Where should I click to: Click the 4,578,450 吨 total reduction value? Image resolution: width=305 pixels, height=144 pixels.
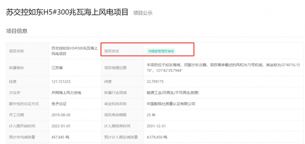pyautogui.click(x=157, y=137)
